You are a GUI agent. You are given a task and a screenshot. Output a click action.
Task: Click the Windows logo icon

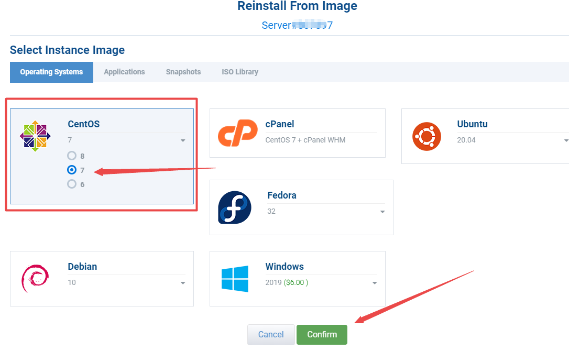coord(235,279)
